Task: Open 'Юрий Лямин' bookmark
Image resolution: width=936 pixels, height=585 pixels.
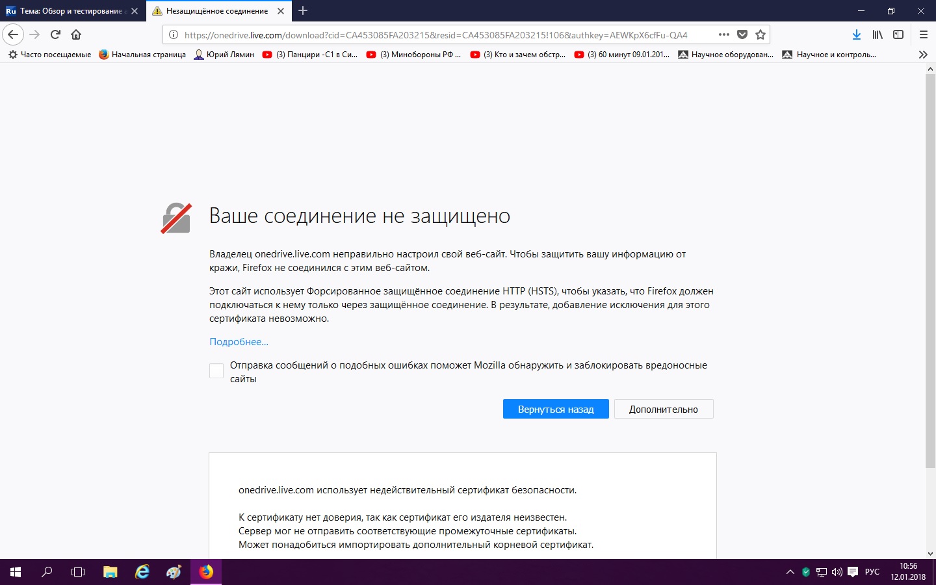Action: pyautogui.click(x=224, y=55)
